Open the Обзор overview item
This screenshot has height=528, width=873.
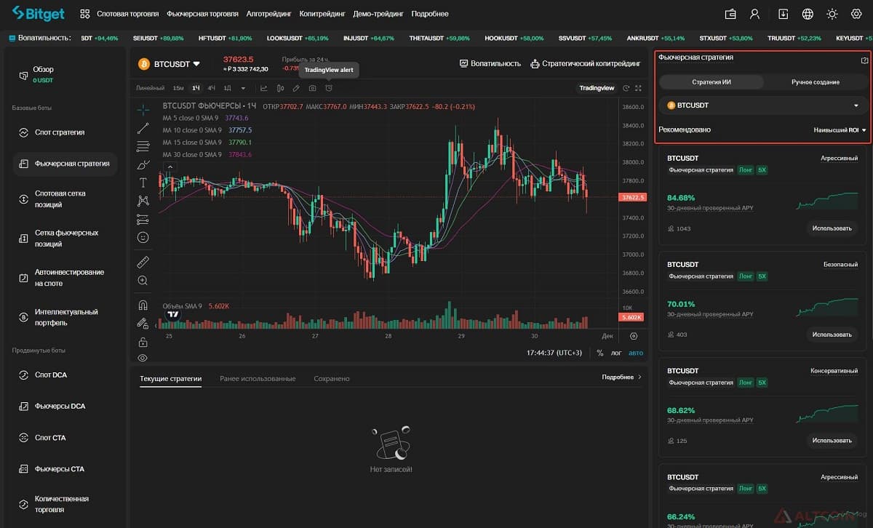65,73
